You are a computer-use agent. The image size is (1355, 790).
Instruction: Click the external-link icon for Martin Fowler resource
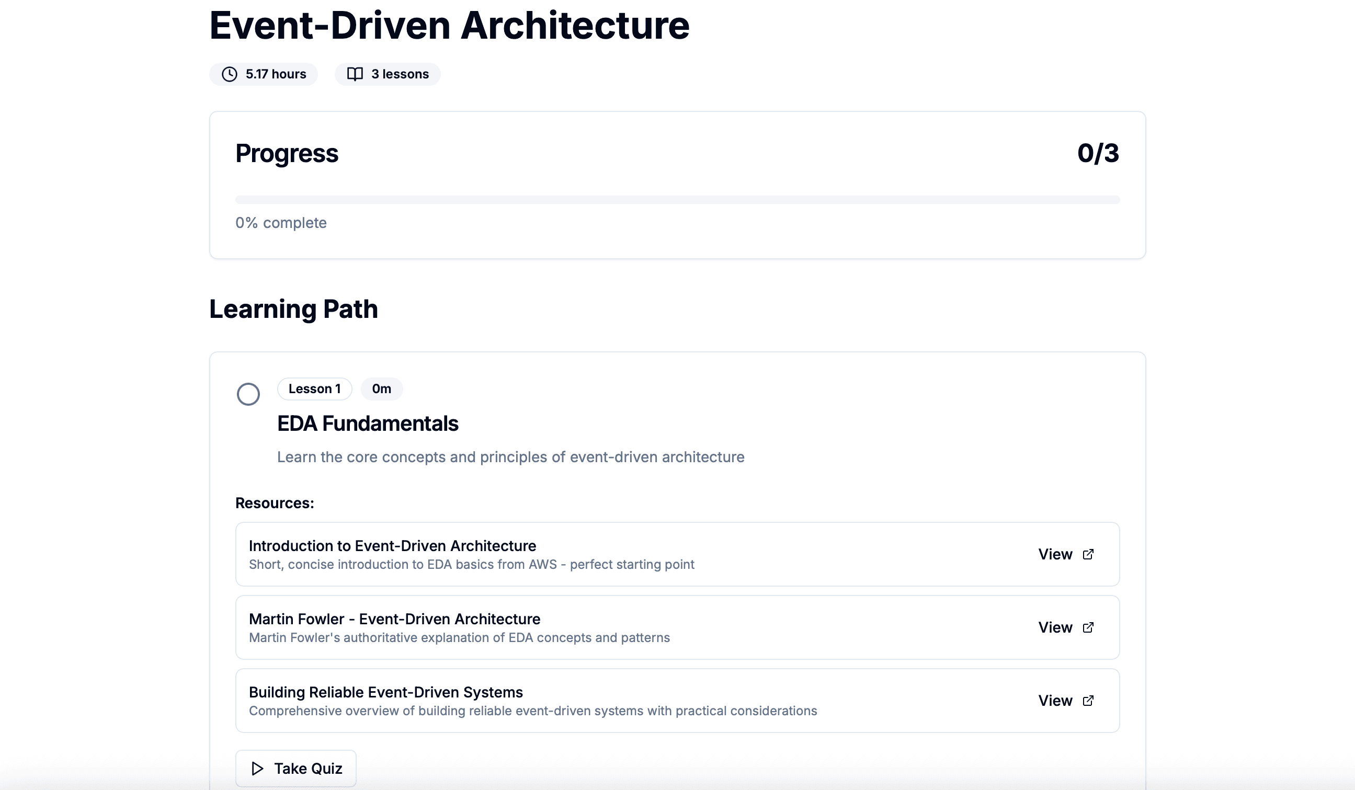point(1088,627)
